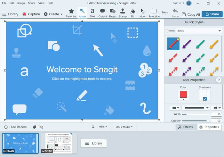Open the Theme Basic dropdown

(x=199, y=31)
